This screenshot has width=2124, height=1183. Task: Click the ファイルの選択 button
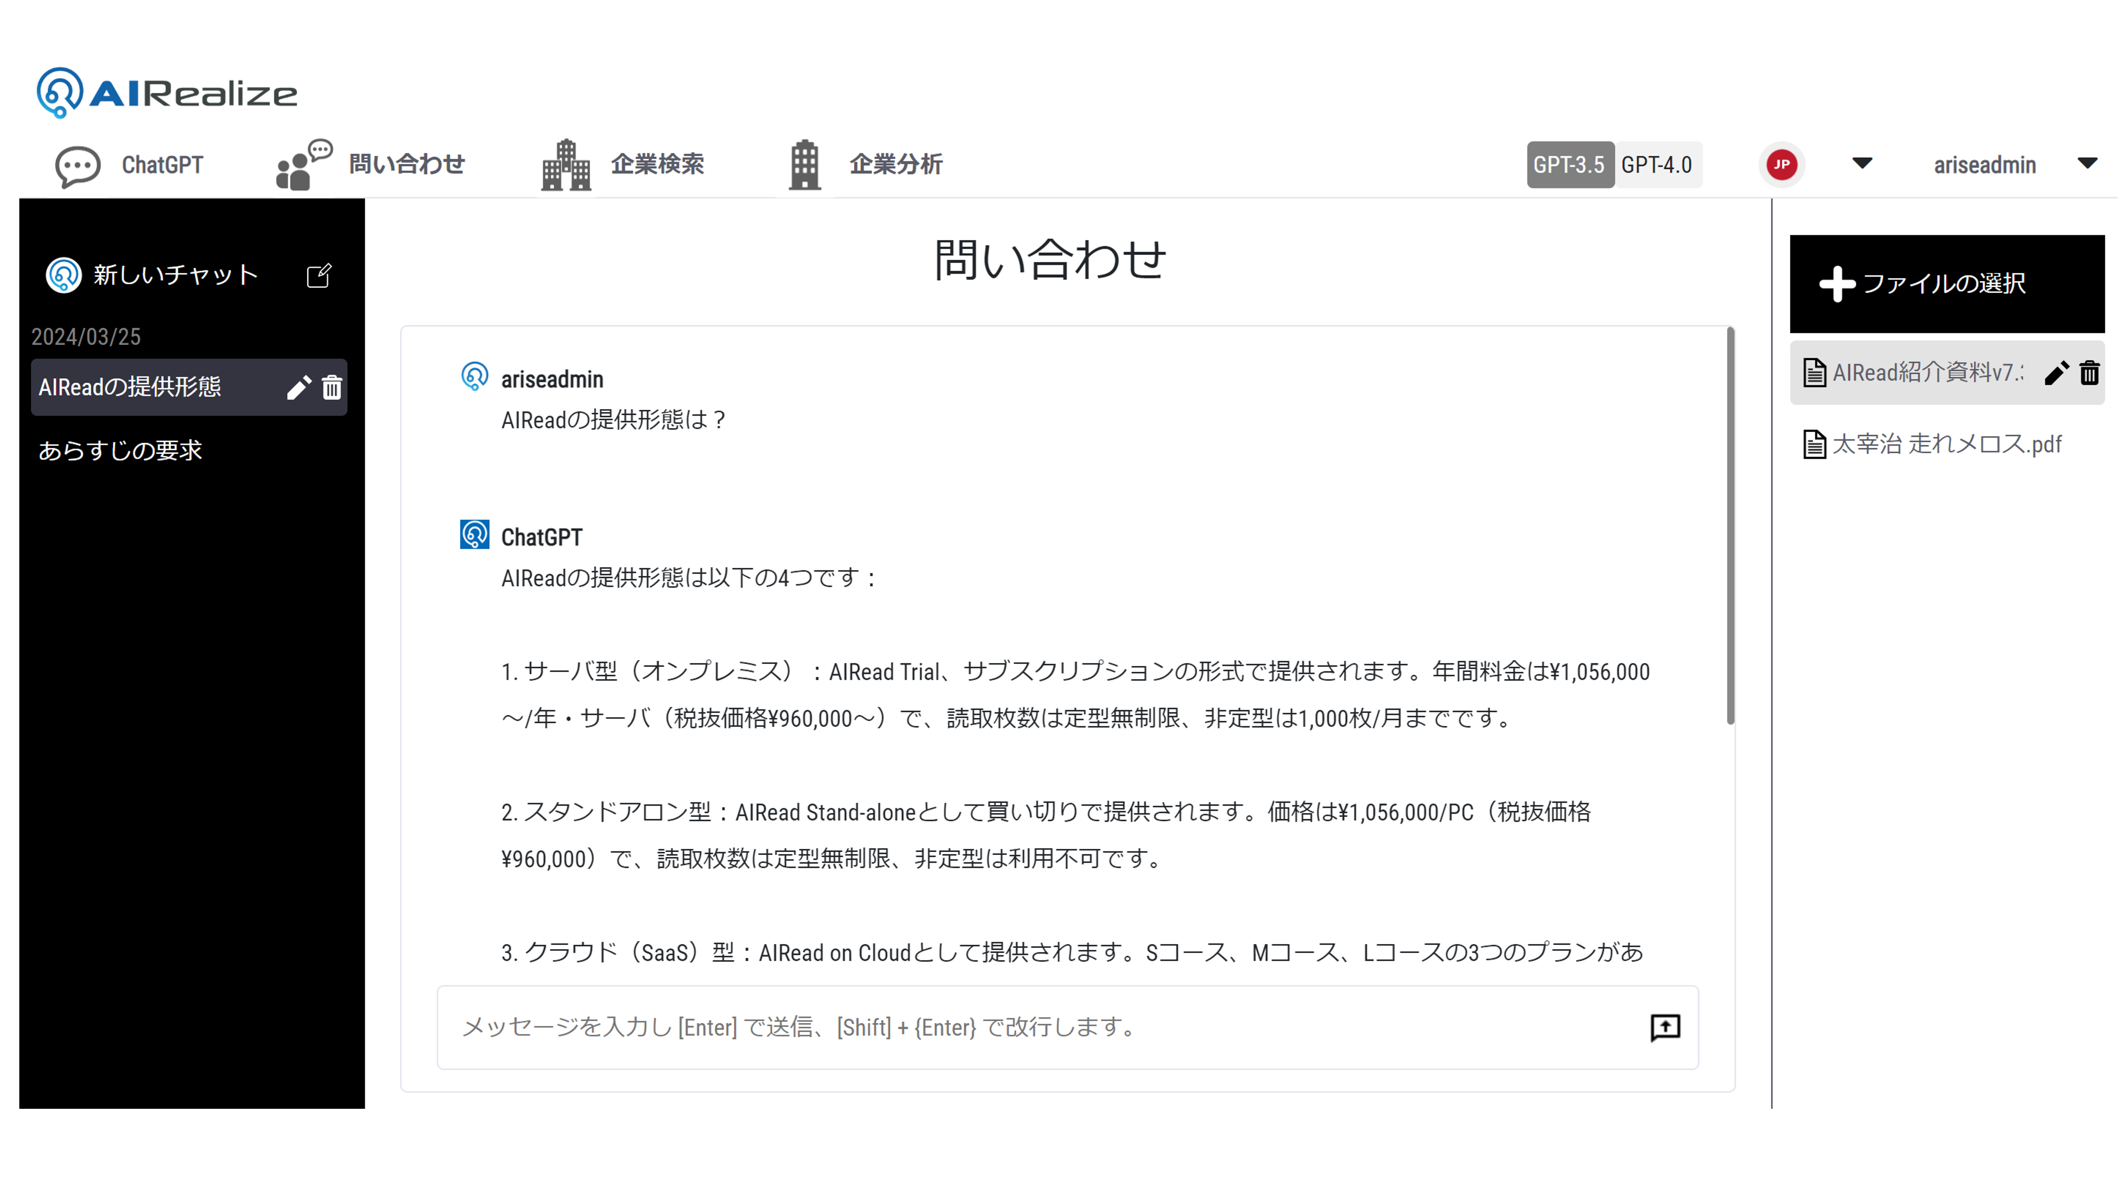[x=1947, y=284]
